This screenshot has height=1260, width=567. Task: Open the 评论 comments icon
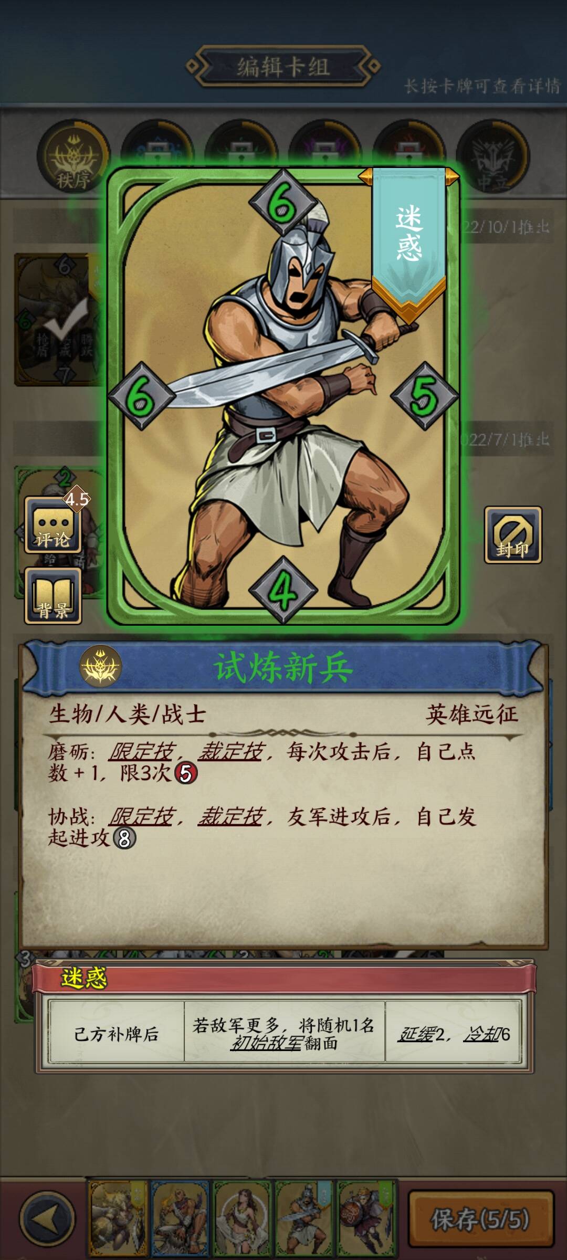[53, 524]
